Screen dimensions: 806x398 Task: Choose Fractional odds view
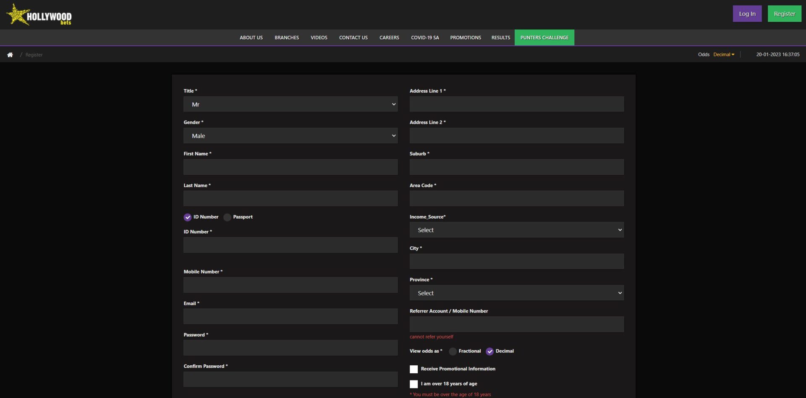pyautogui.click(x=453, y=351)
